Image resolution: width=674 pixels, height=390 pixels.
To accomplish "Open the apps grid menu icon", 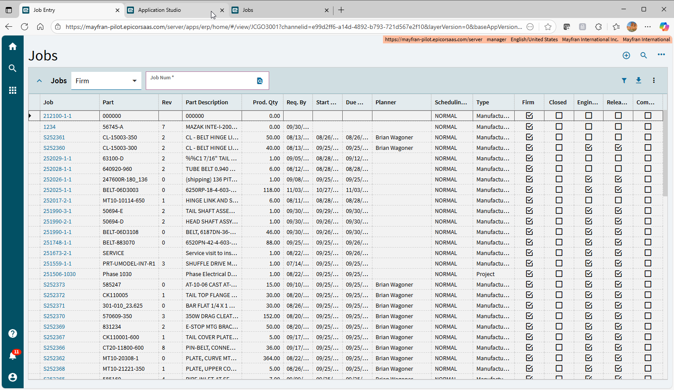I will click(13, 90).
